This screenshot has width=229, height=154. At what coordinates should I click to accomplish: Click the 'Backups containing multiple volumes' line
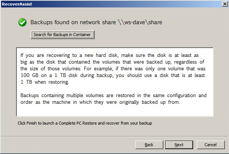pos(113,96)
